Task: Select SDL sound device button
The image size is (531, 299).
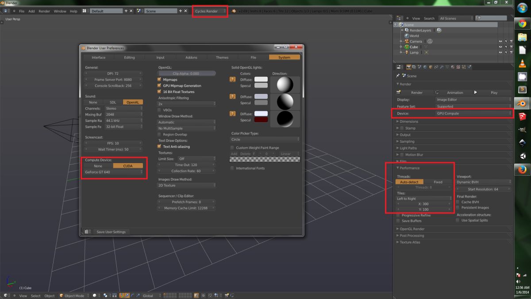Action: point(113,102)
